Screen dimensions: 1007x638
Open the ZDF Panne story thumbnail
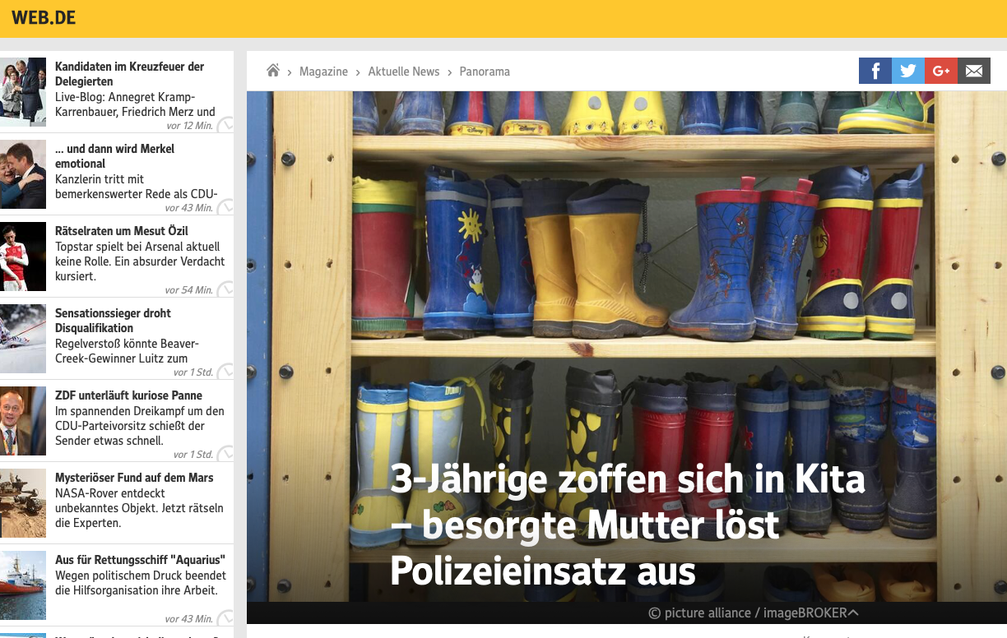pyautogui.click(x=23, y=421)
